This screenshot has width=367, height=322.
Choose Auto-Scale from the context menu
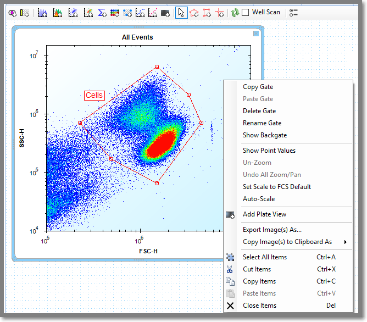[258, 199]
